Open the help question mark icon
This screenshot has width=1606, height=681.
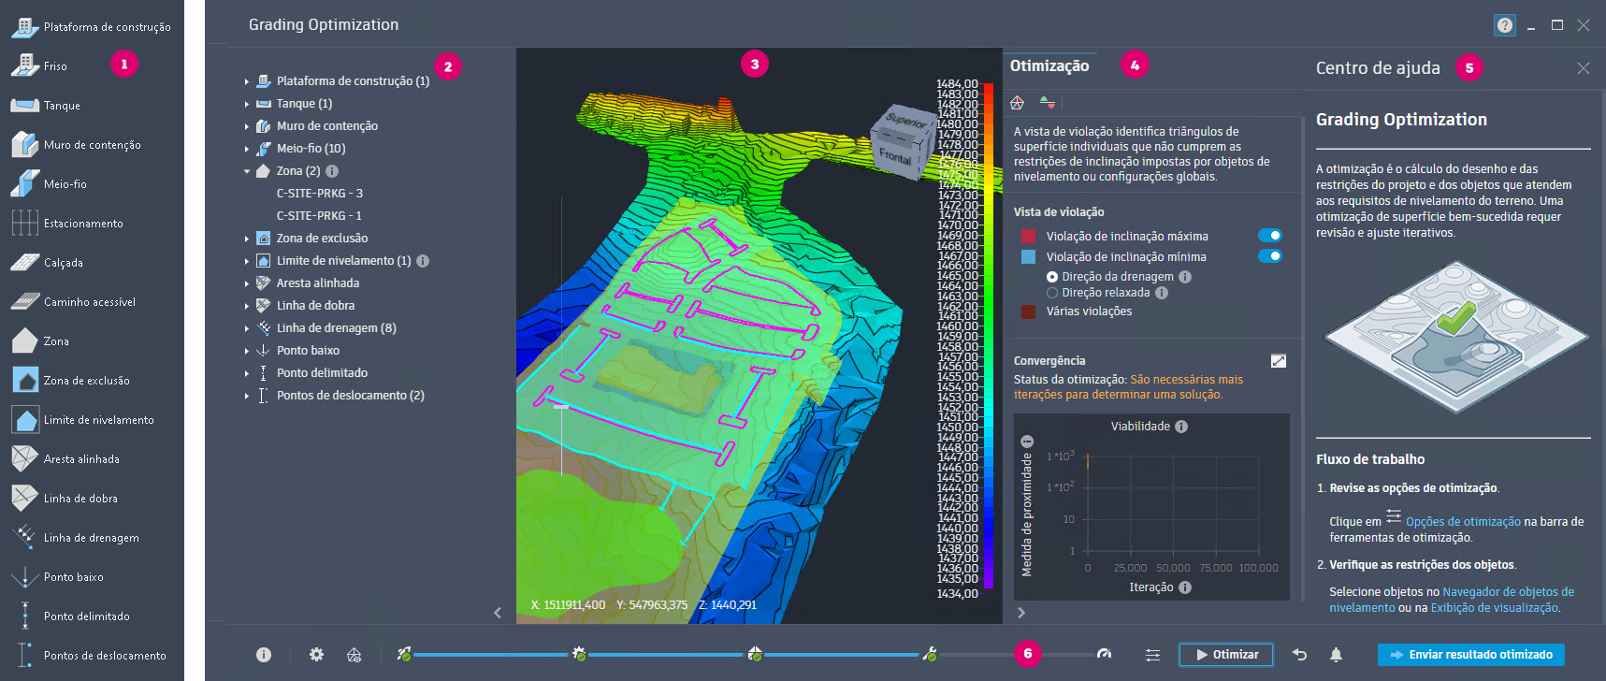tap(1504, 25)
